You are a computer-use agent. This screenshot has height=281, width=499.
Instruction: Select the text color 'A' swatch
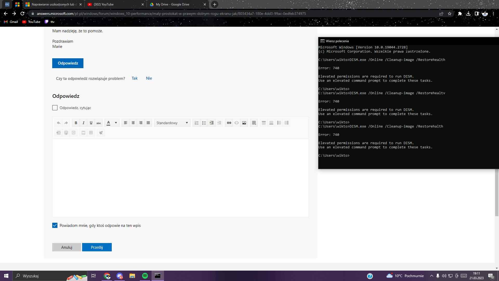[x=108, y=123]
